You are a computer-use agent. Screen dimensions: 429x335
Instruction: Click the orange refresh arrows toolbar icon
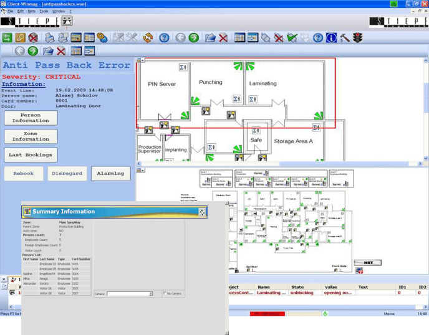coord(148,38)
